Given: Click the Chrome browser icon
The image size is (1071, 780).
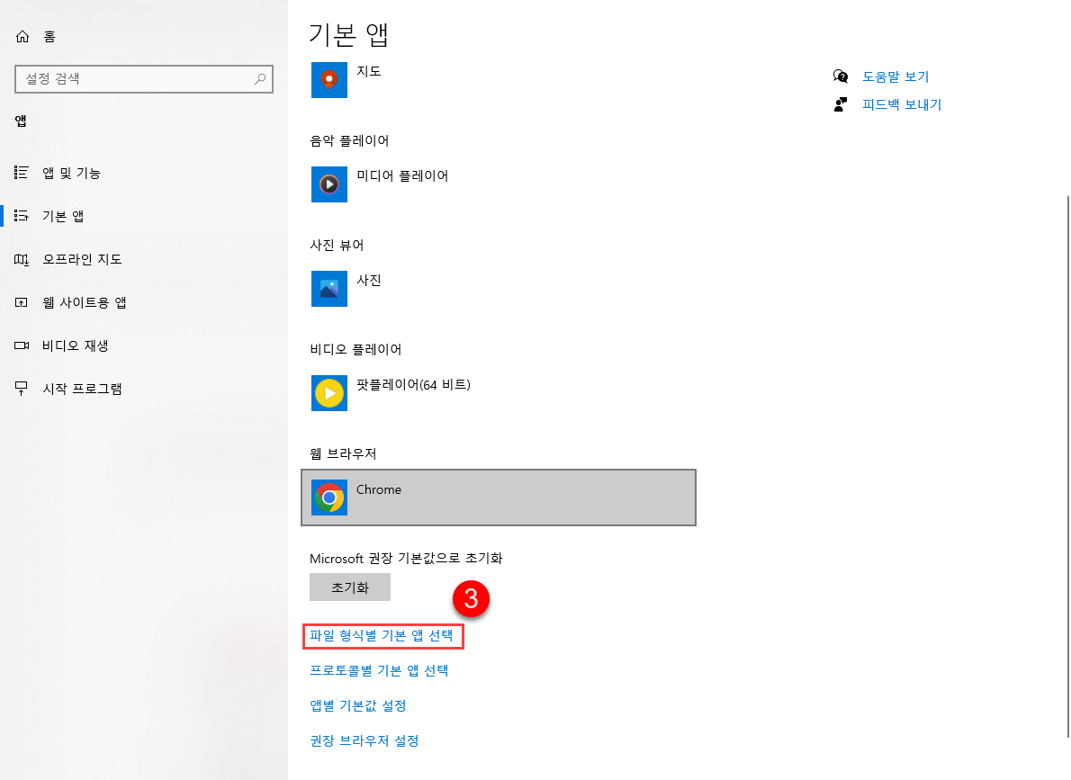Looking at the screenshot, I should pos(329,498).
